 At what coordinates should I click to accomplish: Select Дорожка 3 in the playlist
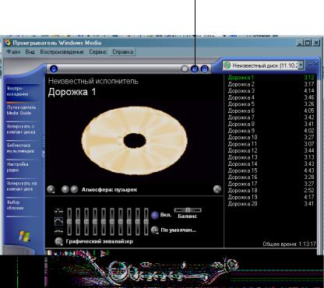(271, 91)
